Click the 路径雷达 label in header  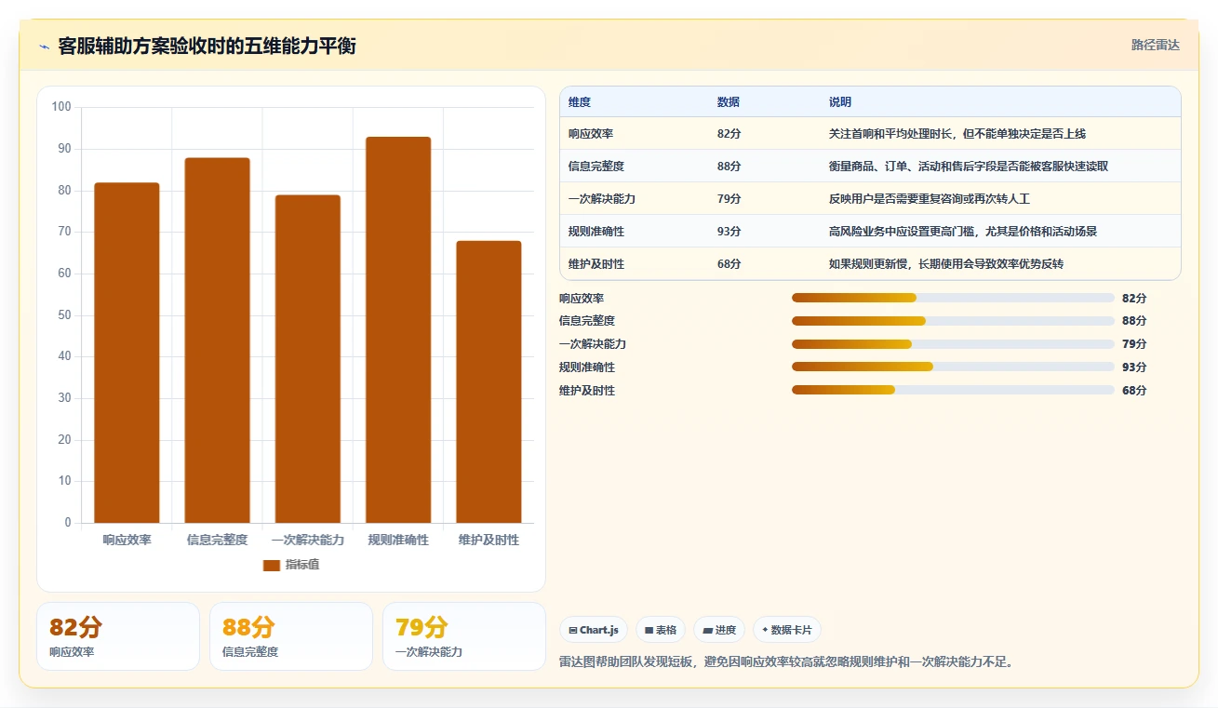point(1155,45)
